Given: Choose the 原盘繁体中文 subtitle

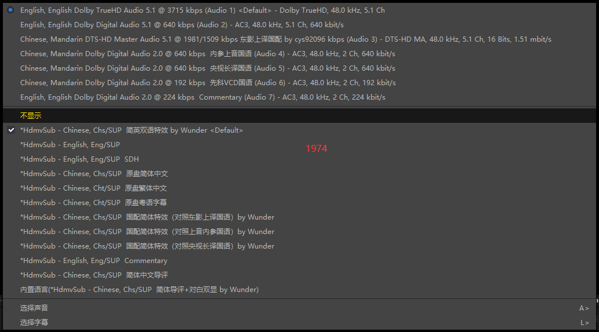Looking at the screenshot, I should tap(93, 188).
